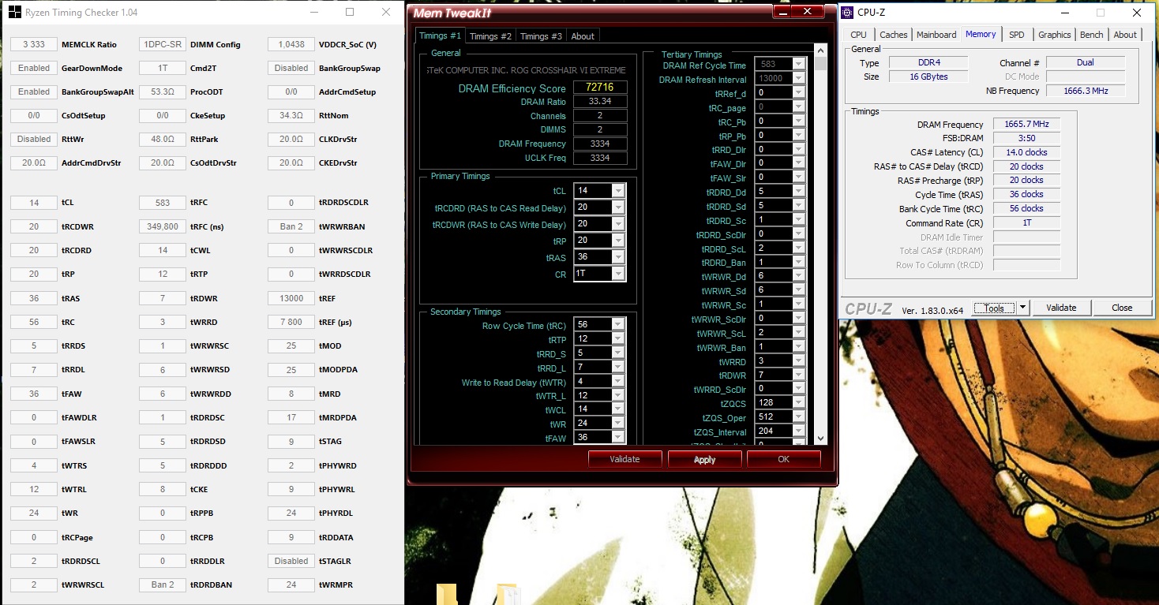1159x605 pixels.
Task: Click the OK button in Mem TweakIt
Action: click(783, 459)
